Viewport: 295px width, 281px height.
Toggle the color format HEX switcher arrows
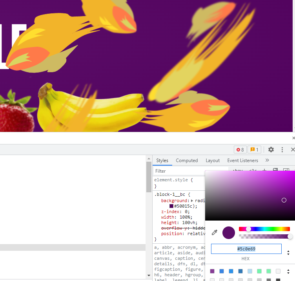(288, 253)
